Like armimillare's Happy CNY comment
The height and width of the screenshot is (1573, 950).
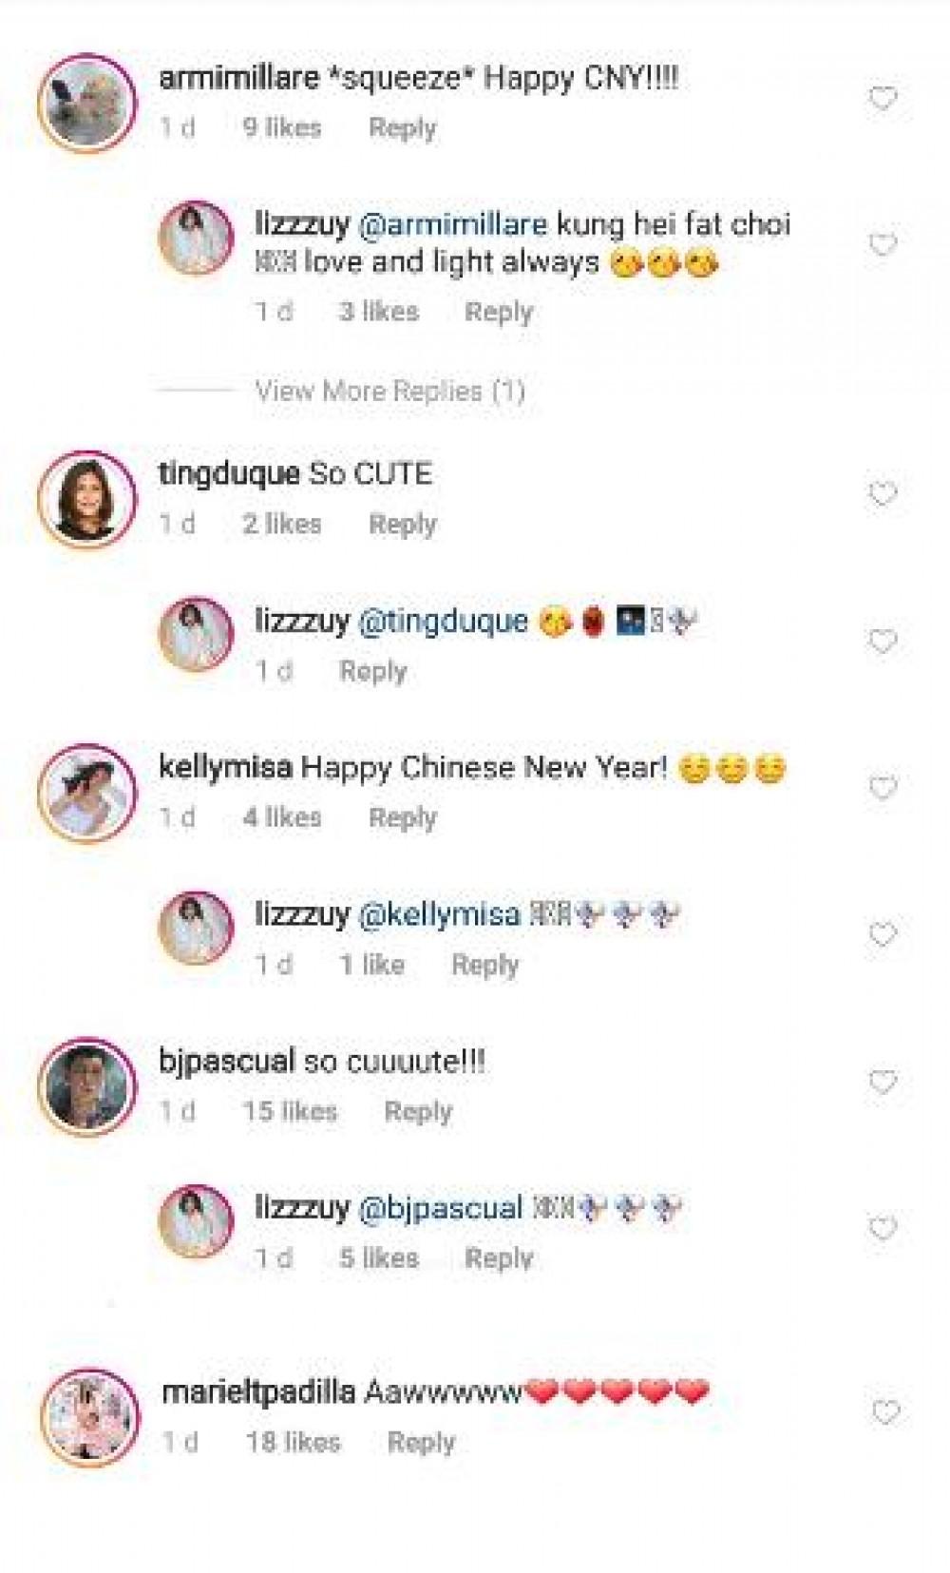[x=883, y=98]
